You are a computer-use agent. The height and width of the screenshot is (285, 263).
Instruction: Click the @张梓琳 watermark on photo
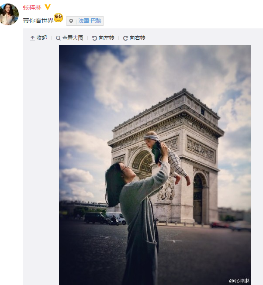(x=239, y=281)
